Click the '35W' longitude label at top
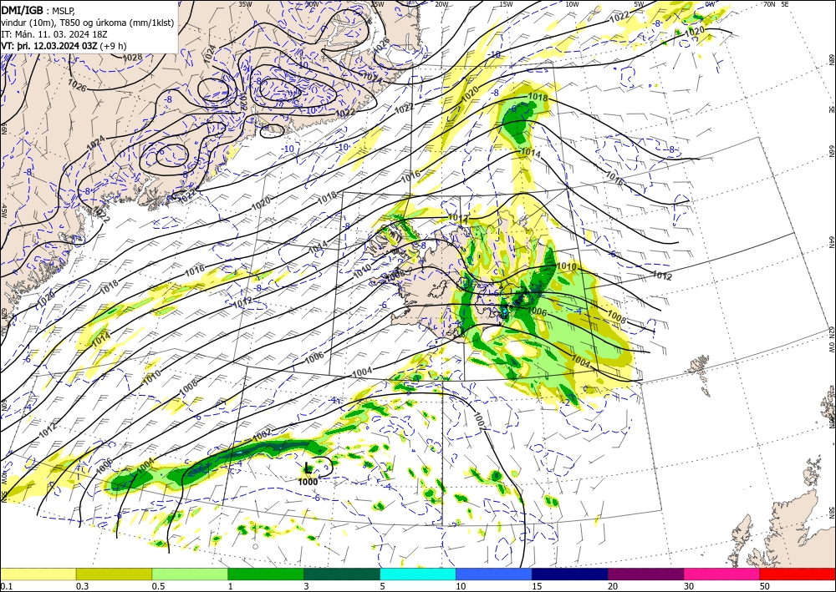Screen dimensions: 836x592 245,4
